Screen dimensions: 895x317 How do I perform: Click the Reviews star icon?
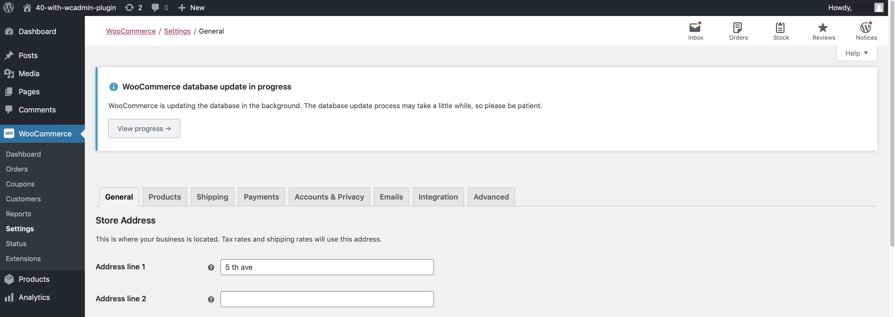[x=823, y=28]
